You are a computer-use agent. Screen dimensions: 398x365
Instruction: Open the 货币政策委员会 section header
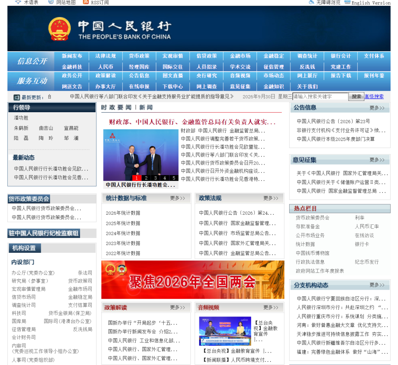[x=29, y=199]
